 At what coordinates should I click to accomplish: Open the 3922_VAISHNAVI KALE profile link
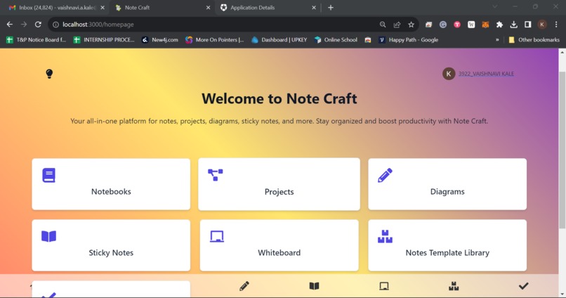click(x=486, y=74)
